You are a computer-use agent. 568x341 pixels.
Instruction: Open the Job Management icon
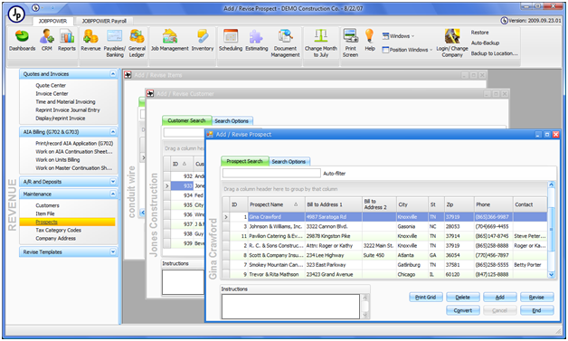169,40
